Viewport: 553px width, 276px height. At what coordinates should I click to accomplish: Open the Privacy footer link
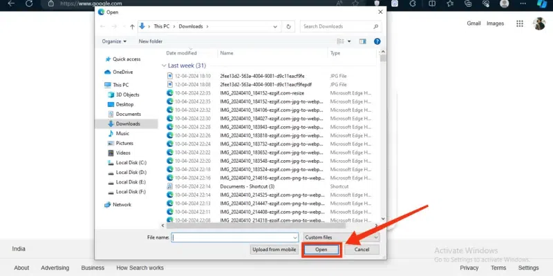pos(469,268)
